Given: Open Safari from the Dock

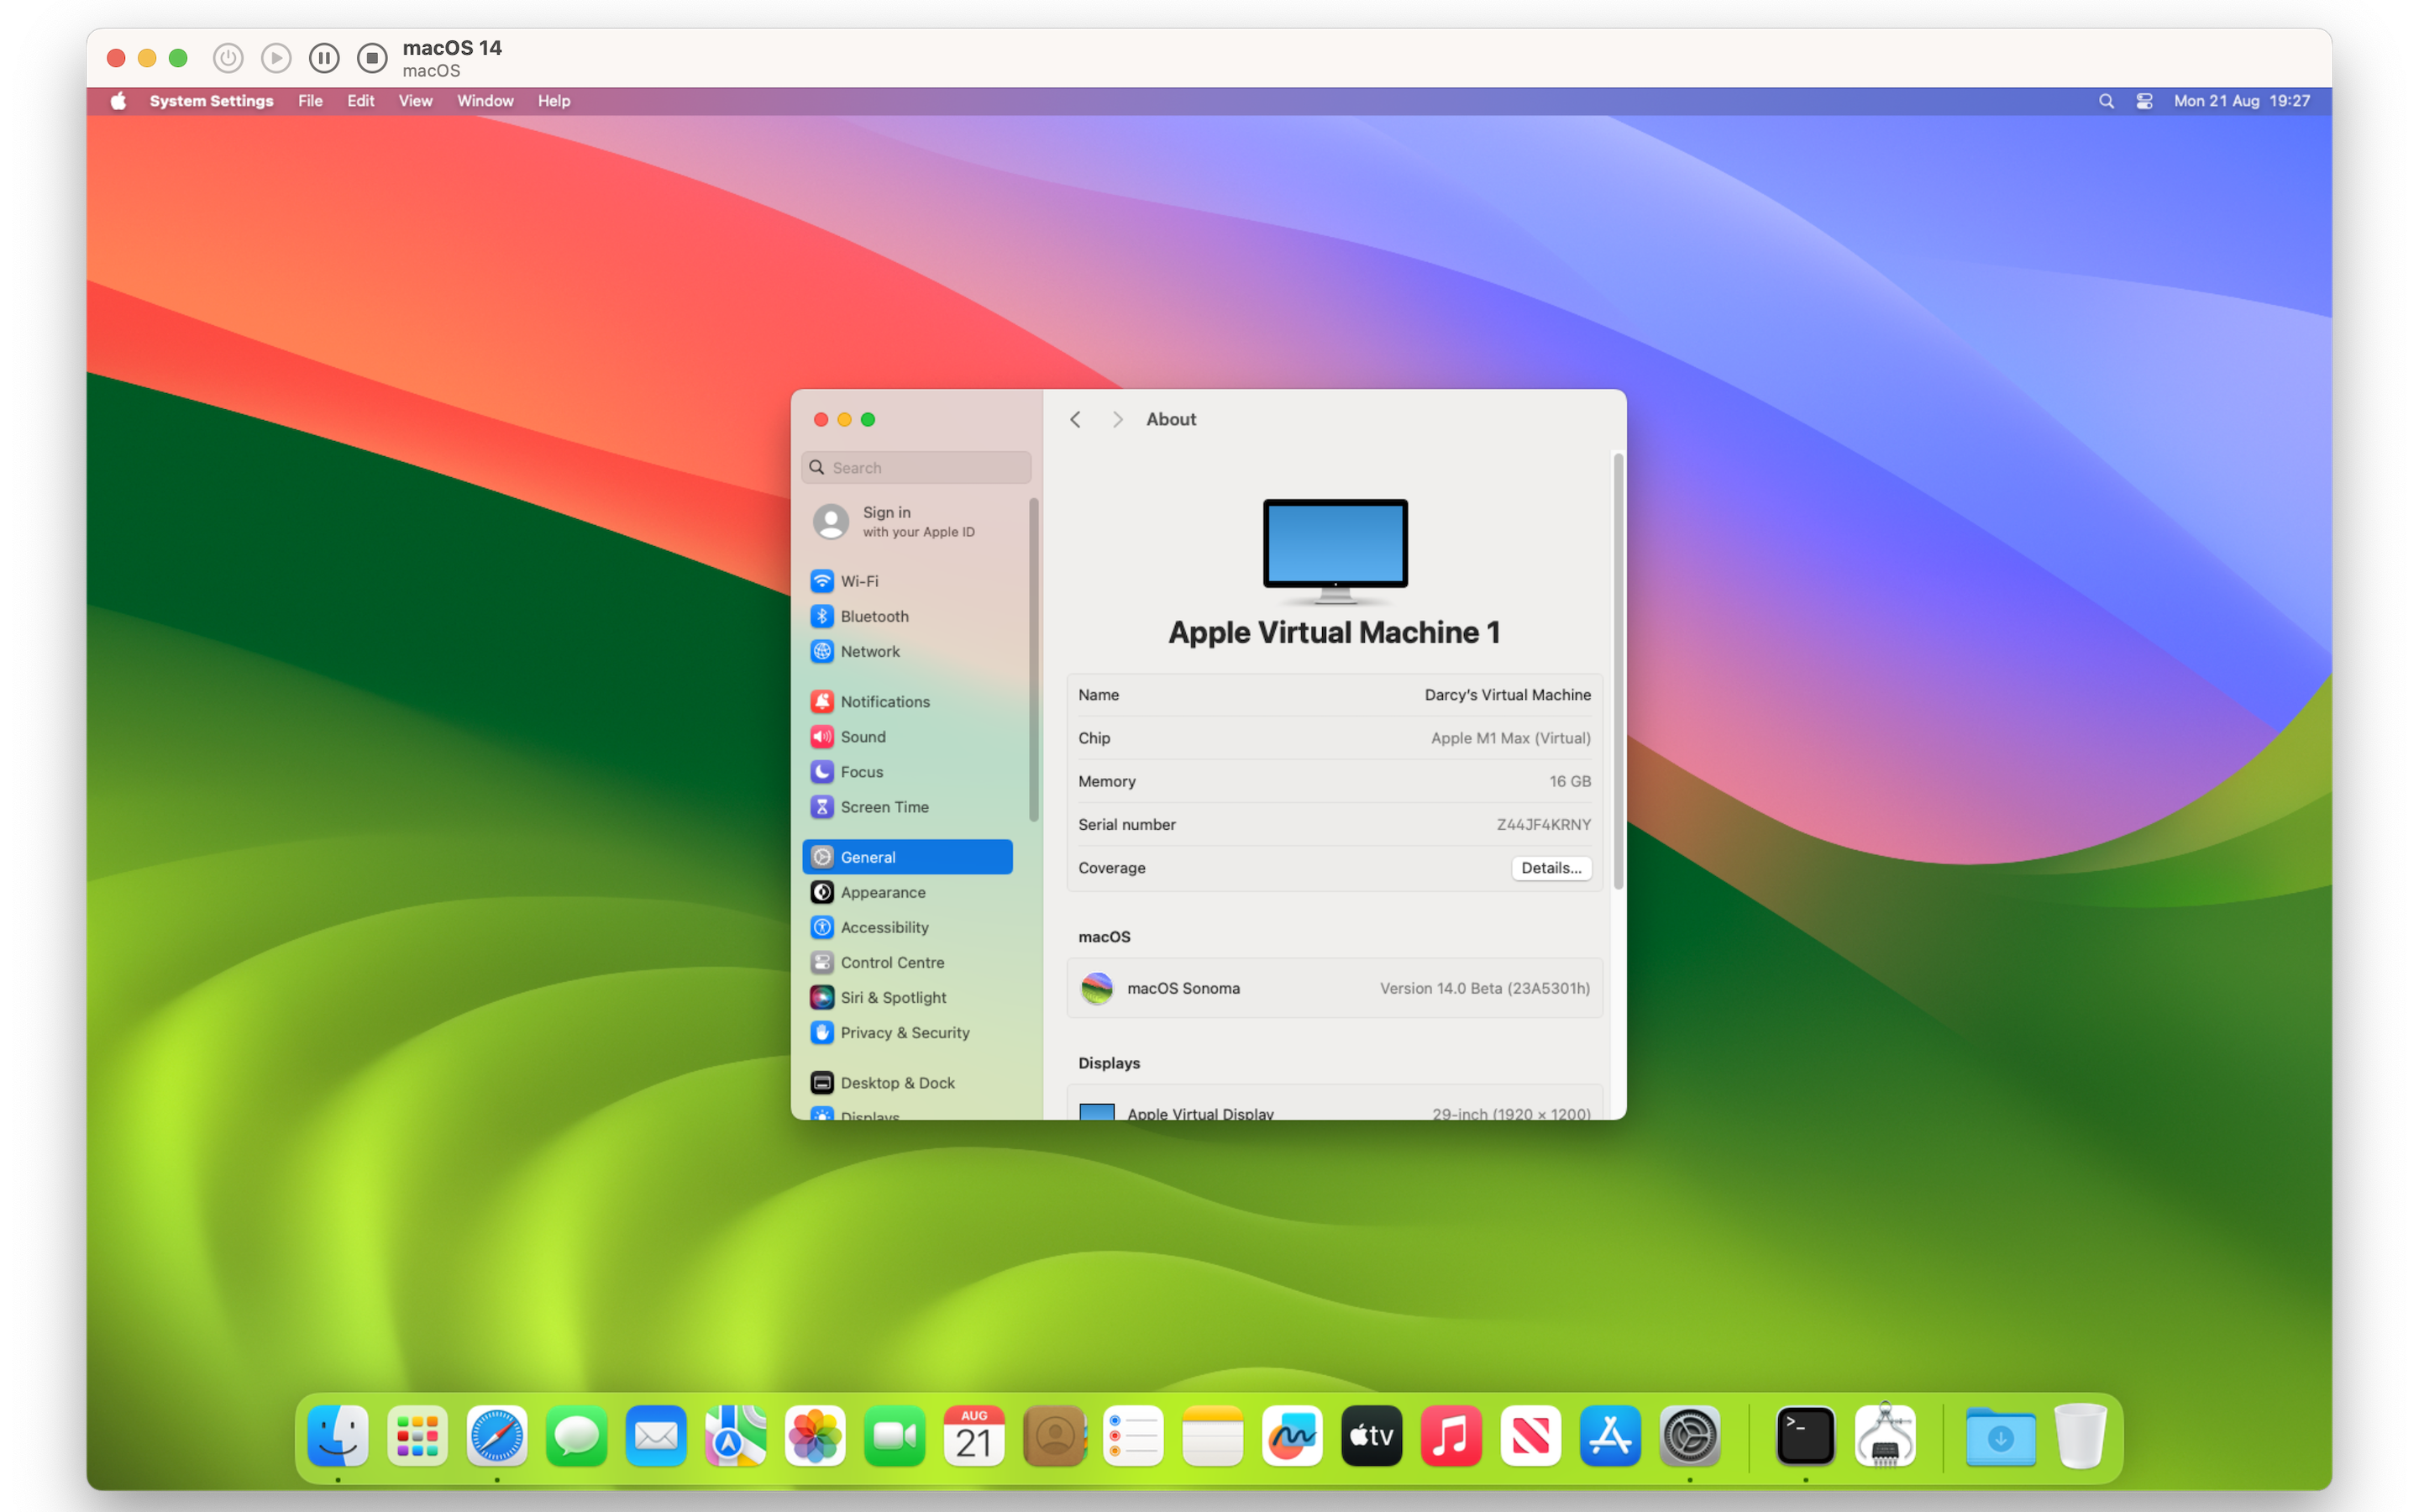Looking at the screenshot, I should coord(496,1436).
